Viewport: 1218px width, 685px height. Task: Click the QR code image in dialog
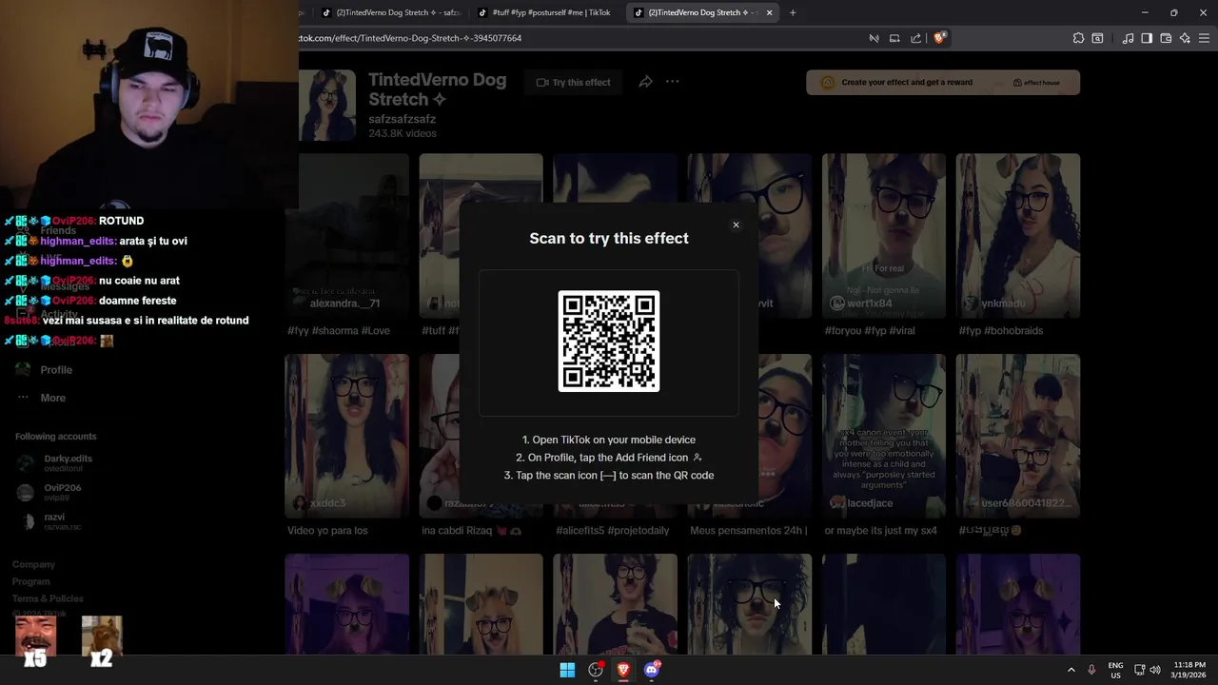[609, 341]
